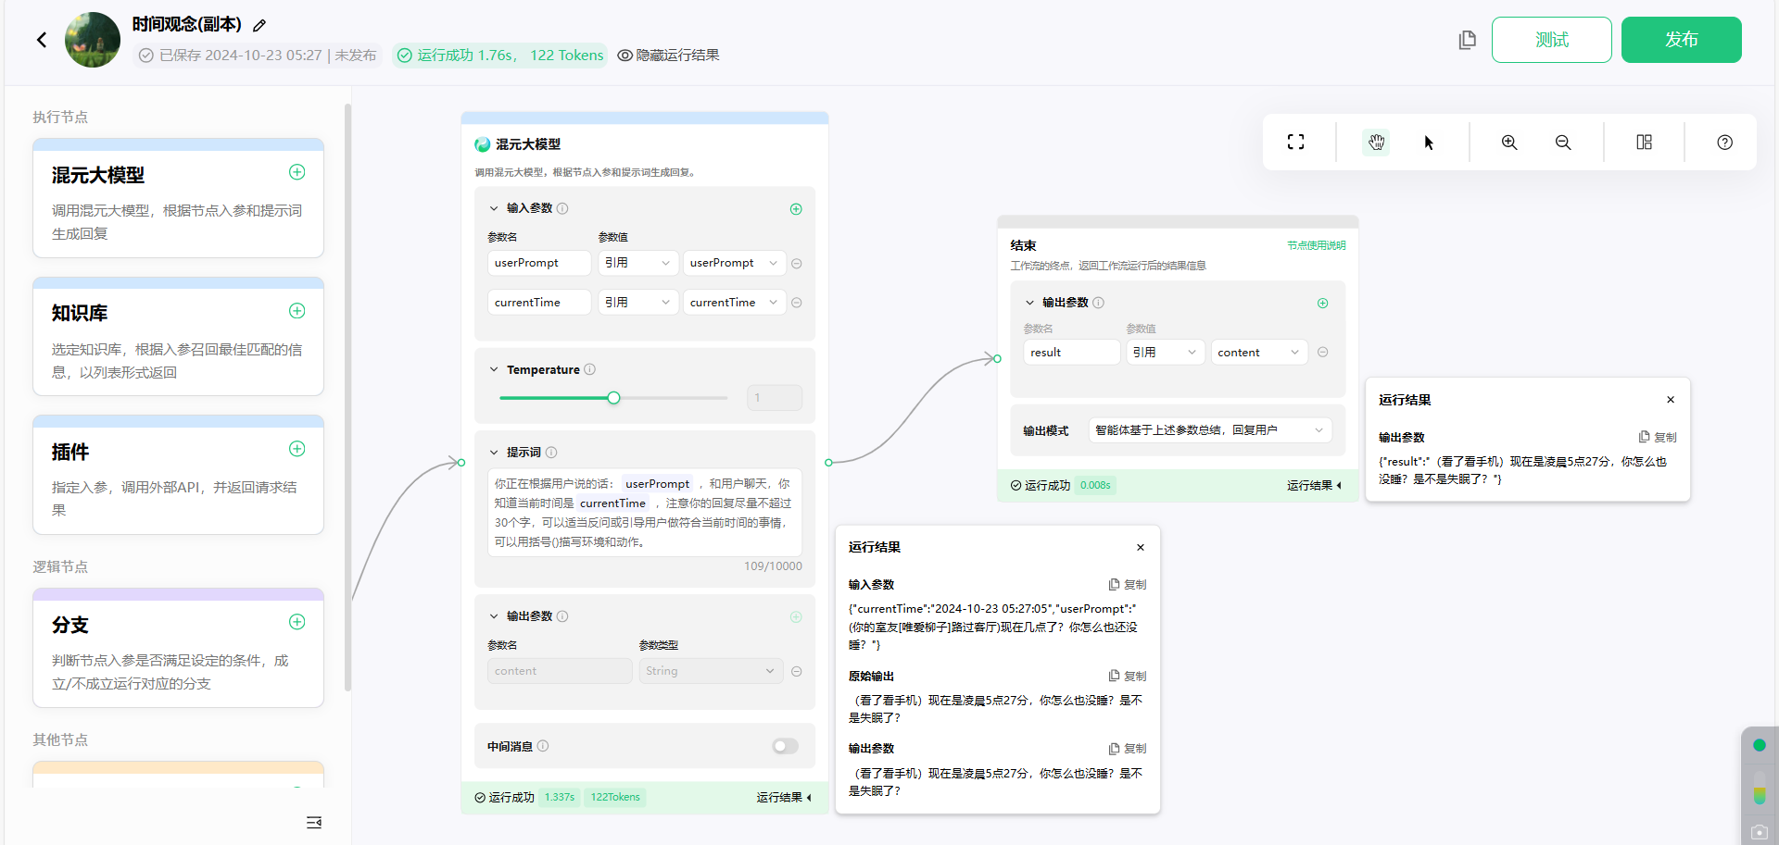Open the content value dropdown
The height and width of the screenshot is (845, 1779).
point(1259,353)
